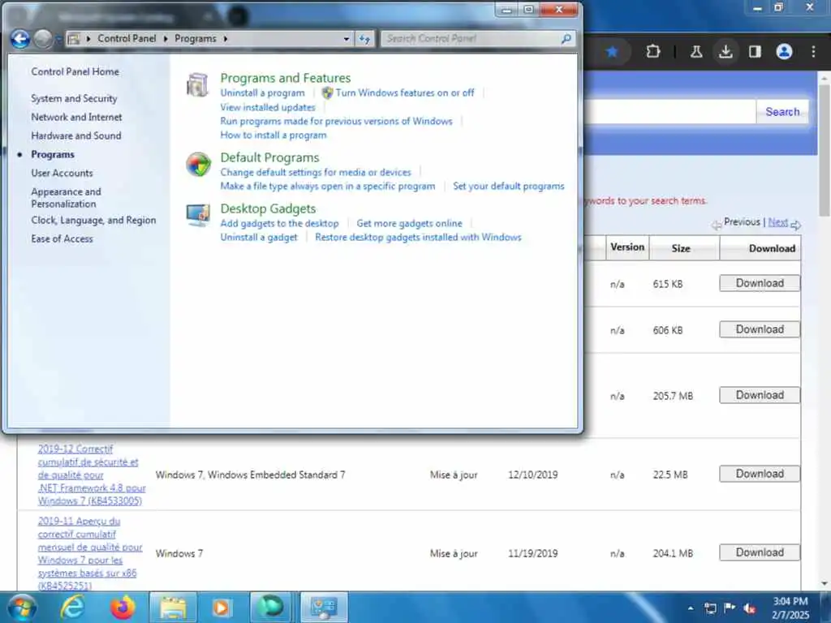Open the address bar history dropdown arrow
This screenshot has width=831, height=623.
[x=346, y=39]
